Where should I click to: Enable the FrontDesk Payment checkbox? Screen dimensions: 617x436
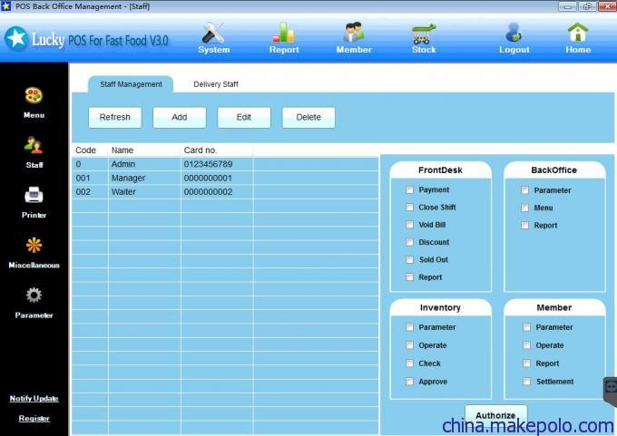point(409,189)
